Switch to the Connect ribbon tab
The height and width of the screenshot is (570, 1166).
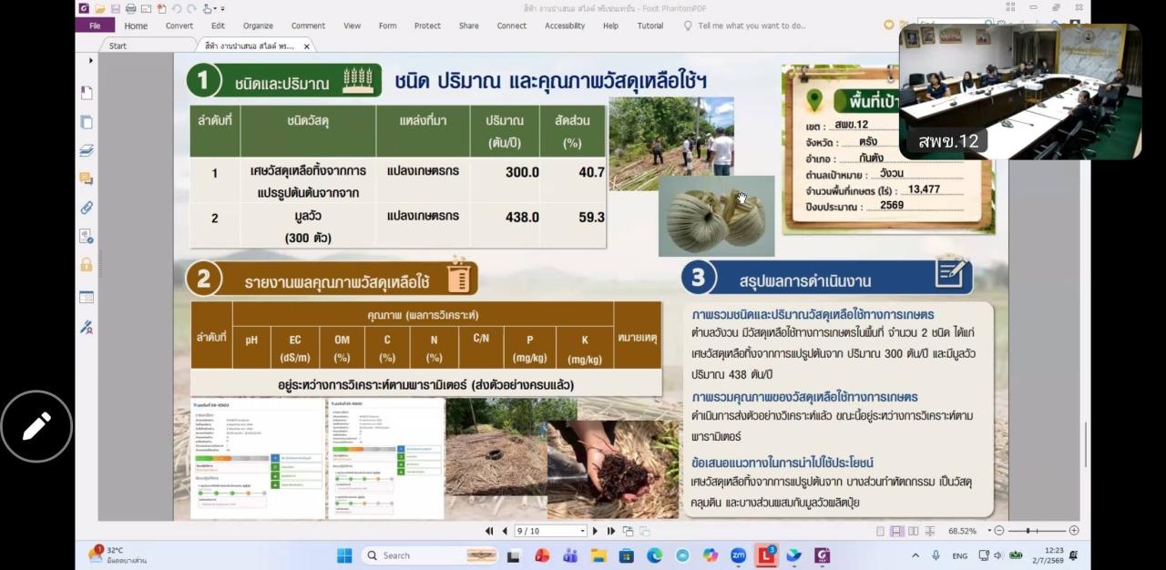click(x=512, y=25)
